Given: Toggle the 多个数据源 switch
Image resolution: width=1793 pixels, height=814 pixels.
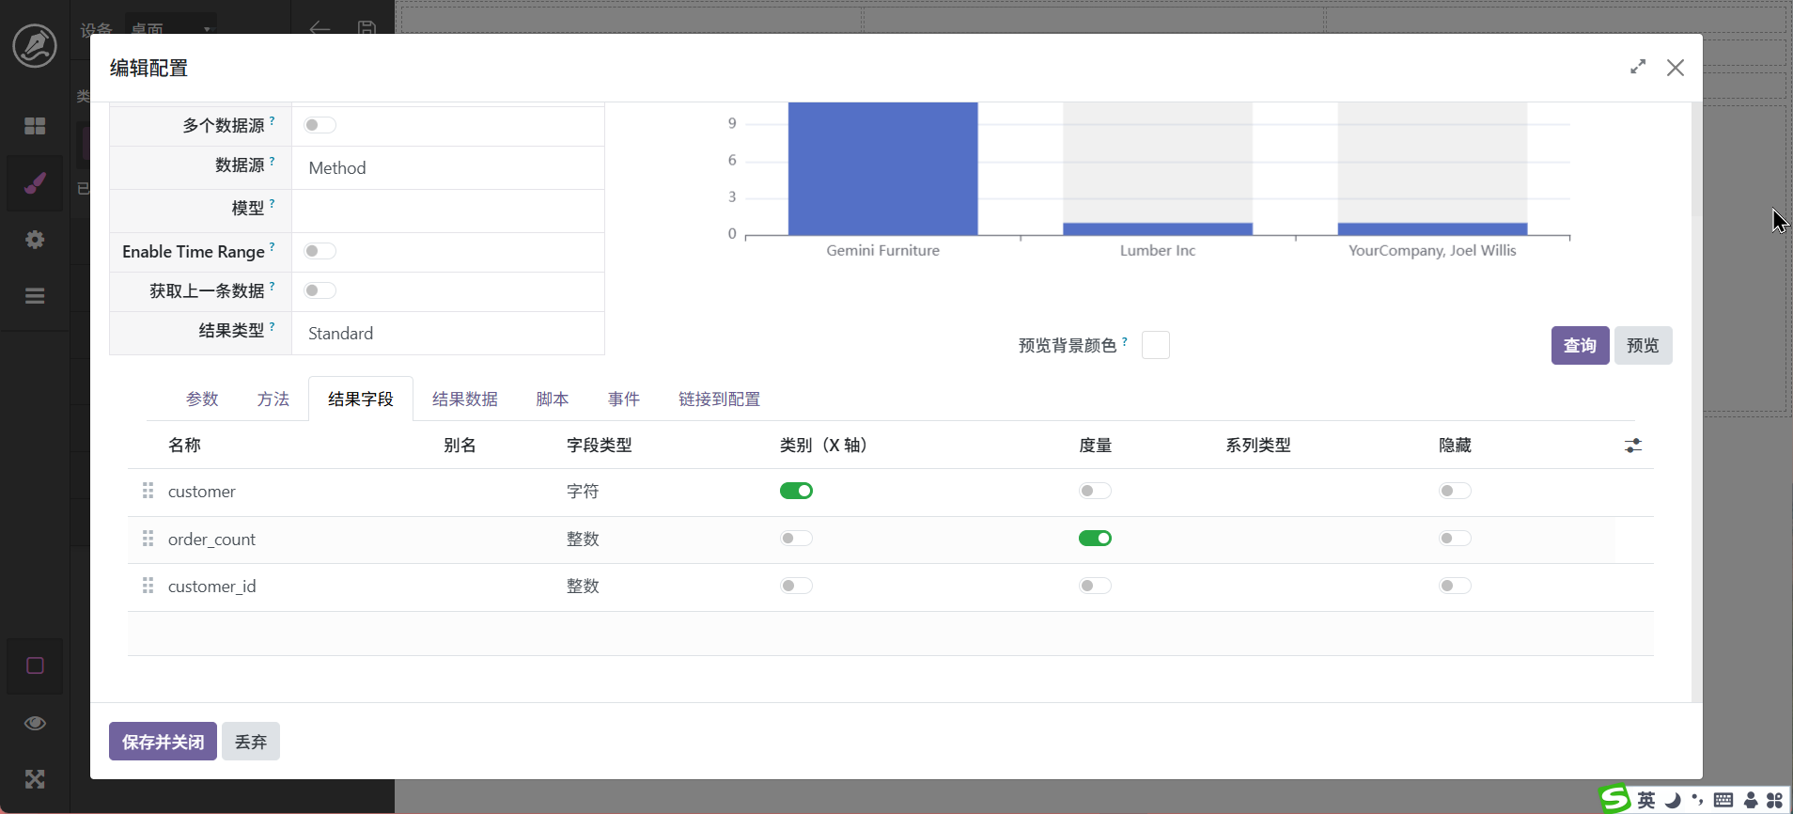Looking at the screenshot, I should [320, 125].
